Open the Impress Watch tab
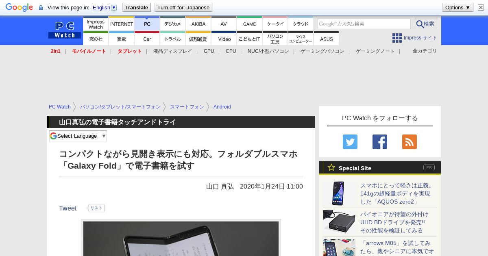This screenshot has width=488, height=256. [96, 24]
